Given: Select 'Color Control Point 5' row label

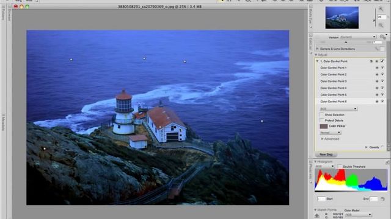Looking at the screenshot, I should pos(334,95).
